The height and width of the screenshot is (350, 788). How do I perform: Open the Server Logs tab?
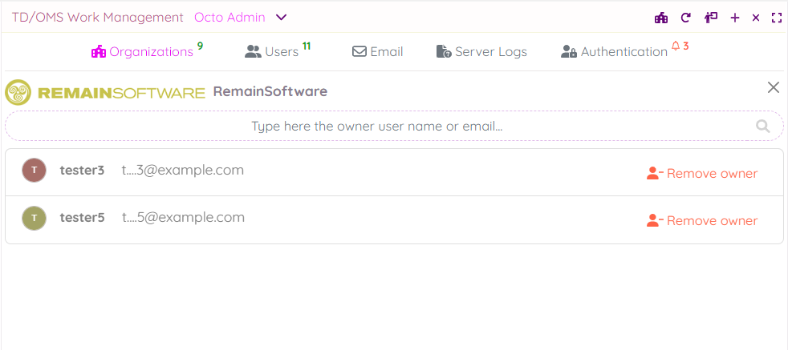tap(481, 52)
